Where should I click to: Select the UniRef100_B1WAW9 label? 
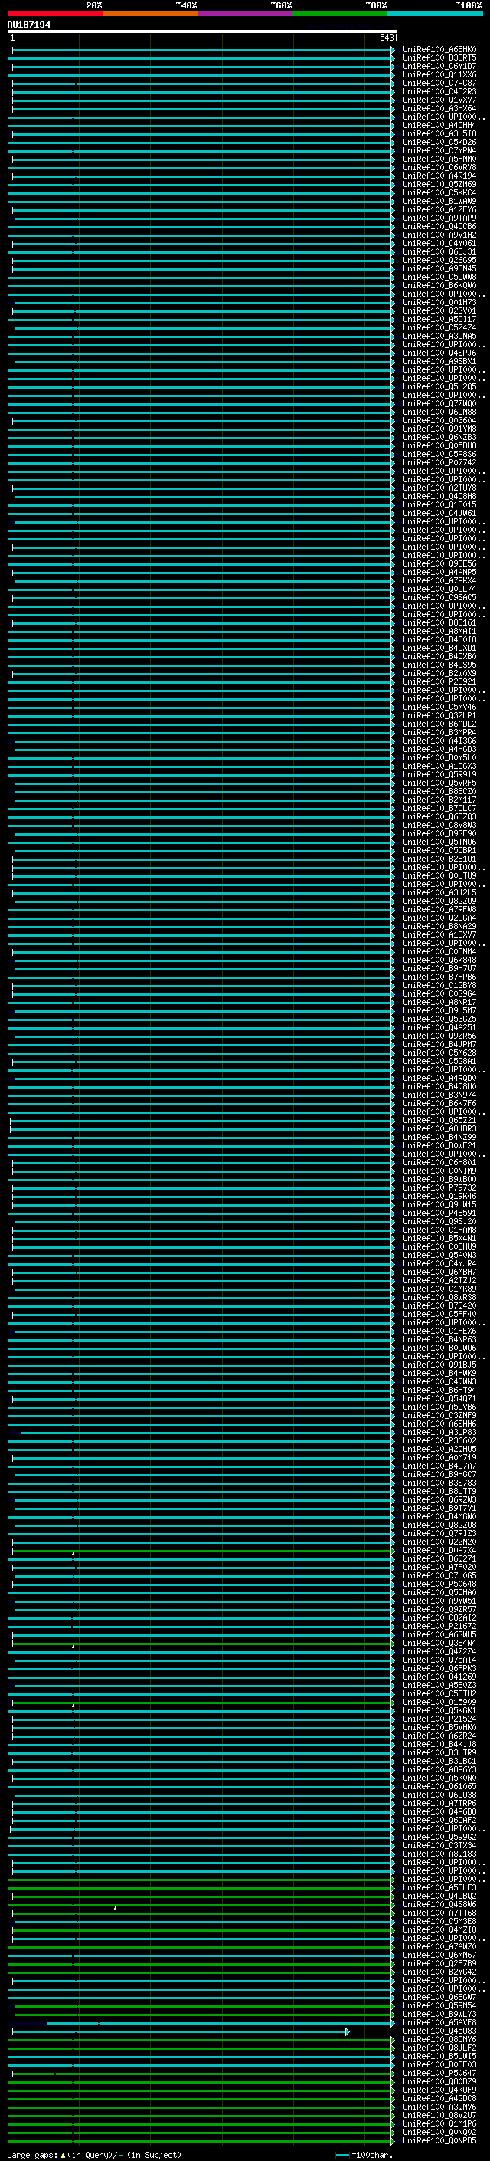pyautogui.click(x=439, y=202)
